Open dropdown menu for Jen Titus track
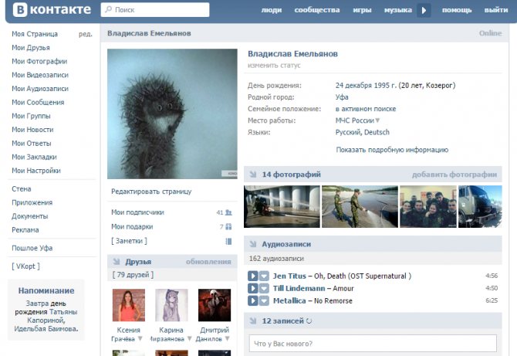Image resolution: width=517 pixels, height=356 pixels. pyautogui.click(x=264, y=276)
